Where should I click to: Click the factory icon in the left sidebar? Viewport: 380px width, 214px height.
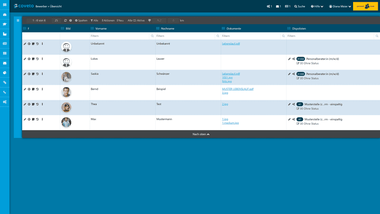(x=5, y=34)
